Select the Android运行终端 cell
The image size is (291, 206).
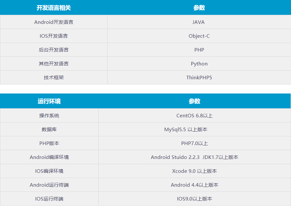click(x=49, y=185)
